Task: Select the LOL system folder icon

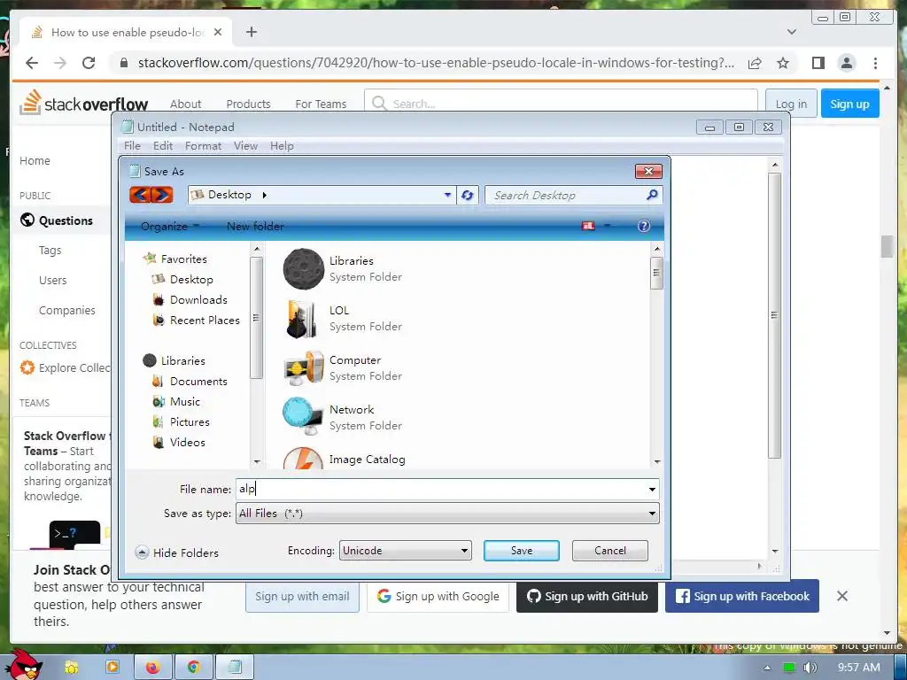Action: tap(302, 319)
